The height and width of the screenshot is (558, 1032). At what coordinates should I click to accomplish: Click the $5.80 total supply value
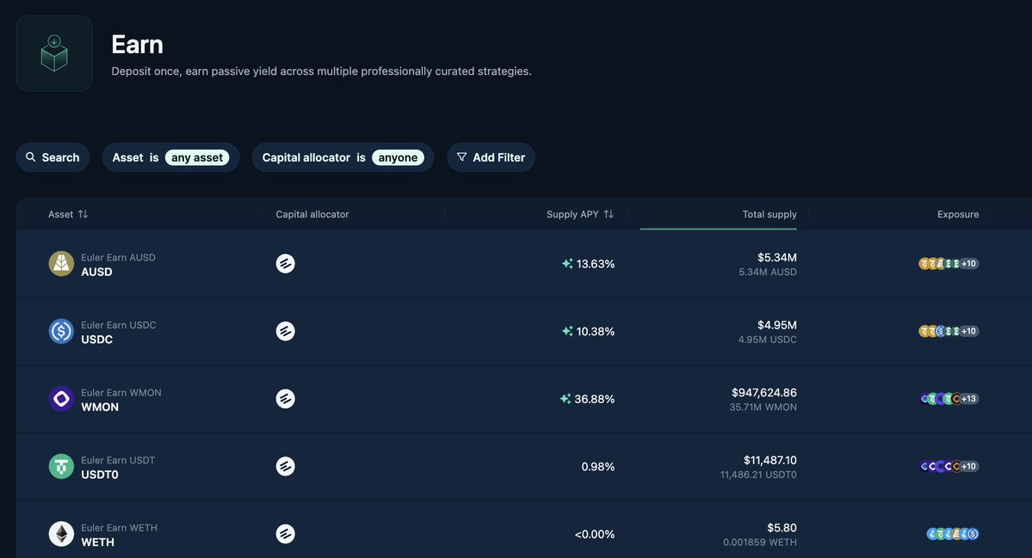782,529
